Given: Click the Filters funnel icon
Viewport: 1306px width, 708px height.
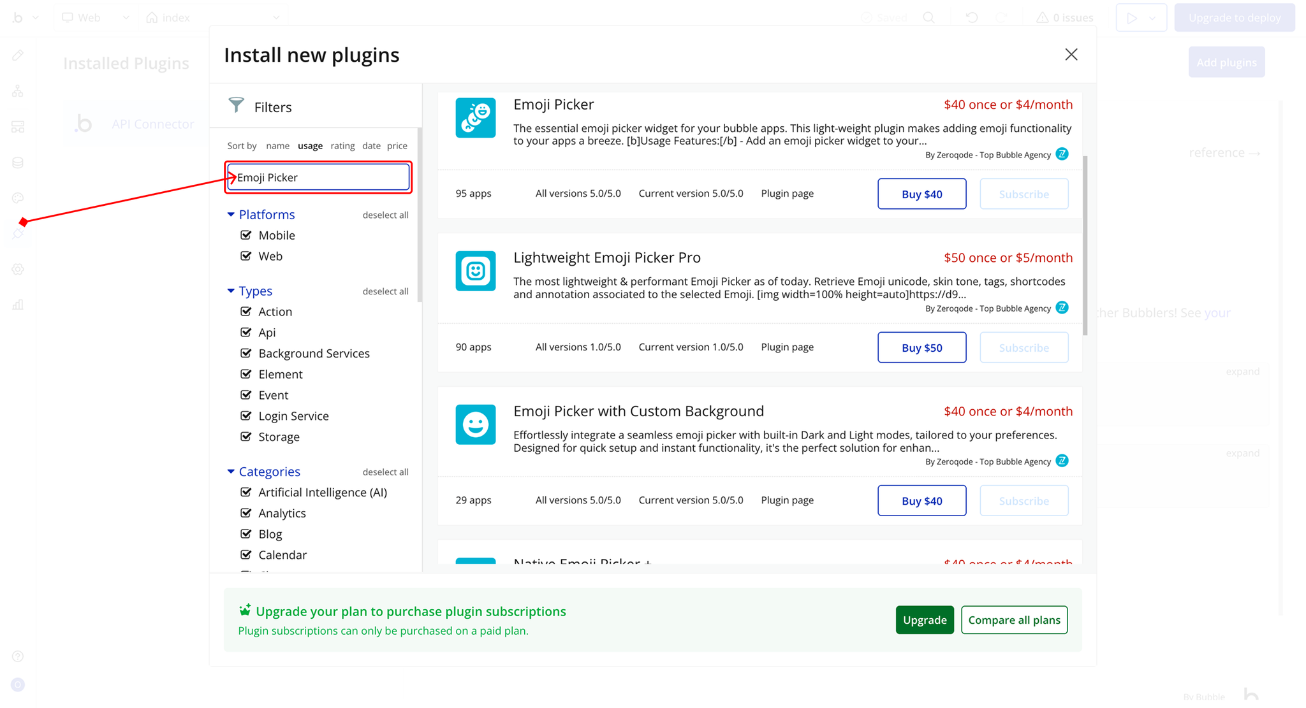Looking at the screenshot, I should tap(236, 105).
